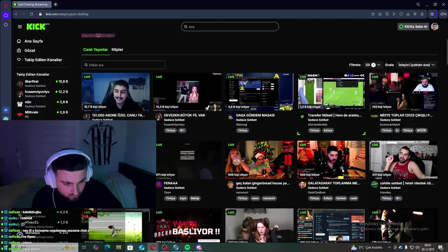This screenshot has width=448, height=252.
Task: Go to Ana Sayfa in the sidebar
Action: click(30, 41)
